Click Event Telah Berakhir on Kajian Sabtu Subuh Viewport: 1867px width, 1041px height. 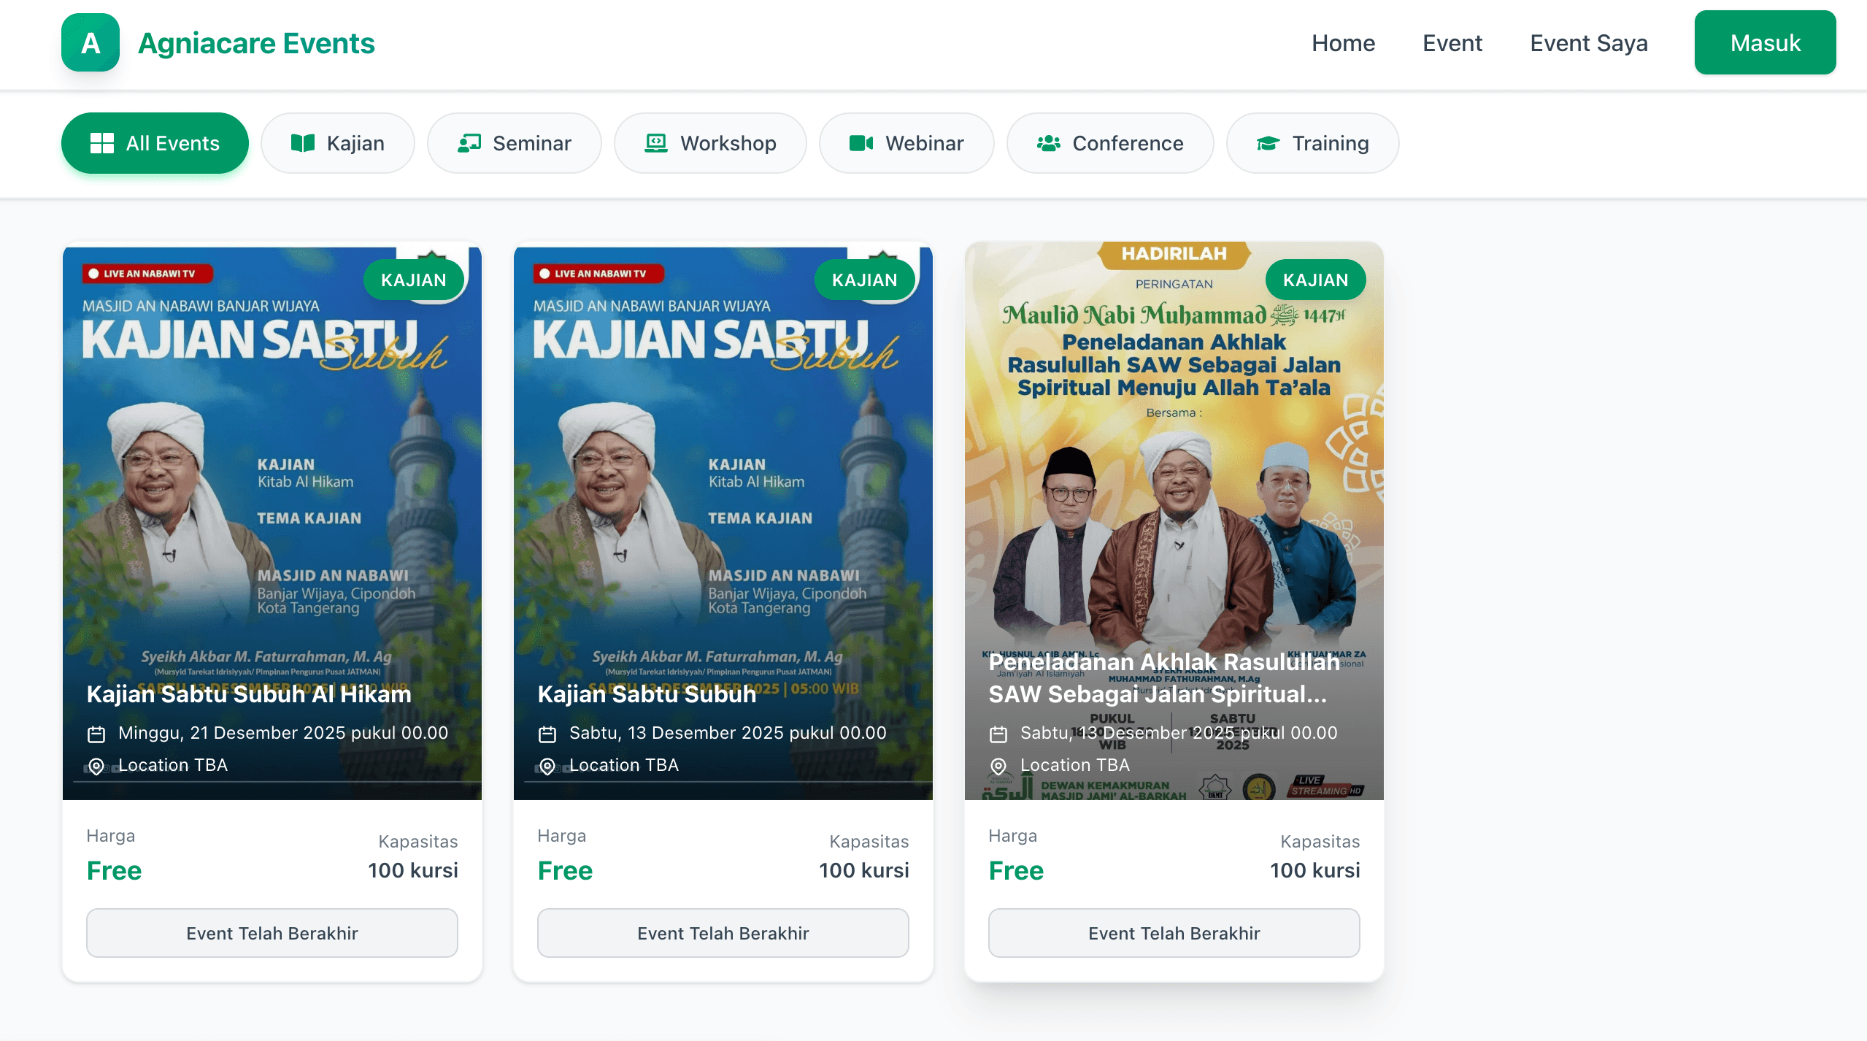point(723,933)
